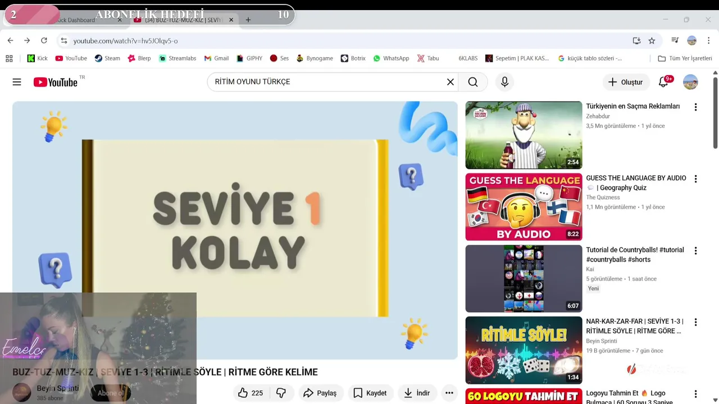Open GUESS THE LANGUAGE BY AUDIO thumbnail
Screen dimensions: 719x404
pyautogui.click(x=524, y=206)
